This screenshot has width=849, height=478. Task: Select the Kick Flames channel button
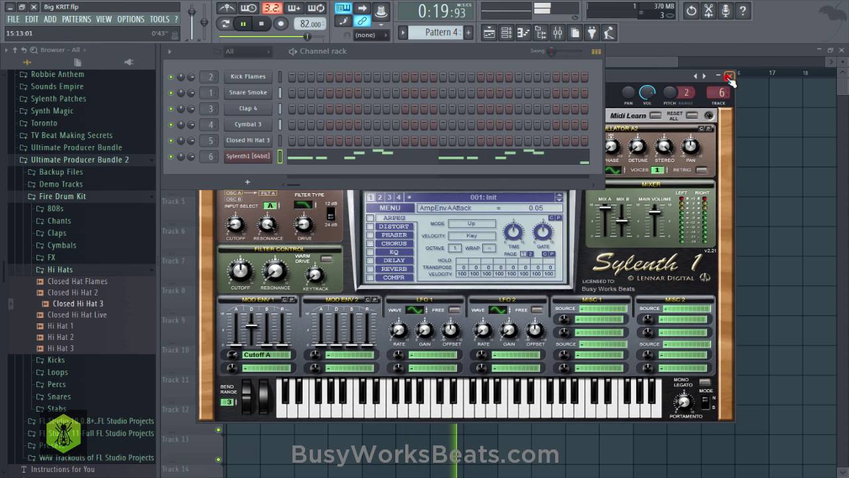248,77
